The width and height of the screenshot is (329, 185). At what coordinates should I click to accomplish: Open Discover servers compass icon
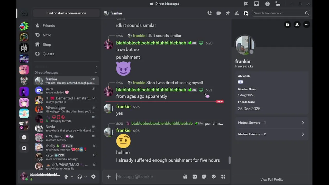click(24, 148)
